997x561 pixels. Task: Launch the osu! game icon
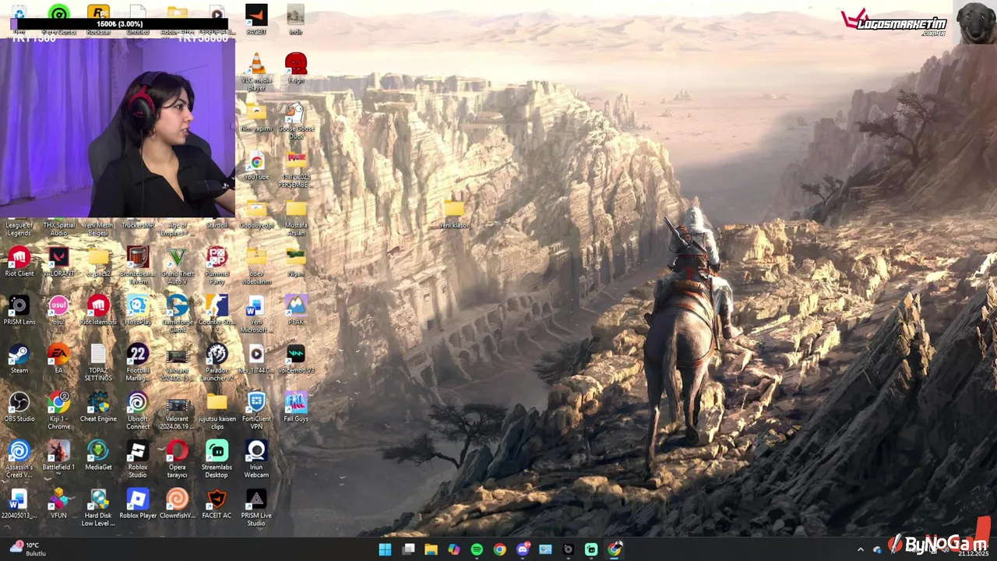58,310
